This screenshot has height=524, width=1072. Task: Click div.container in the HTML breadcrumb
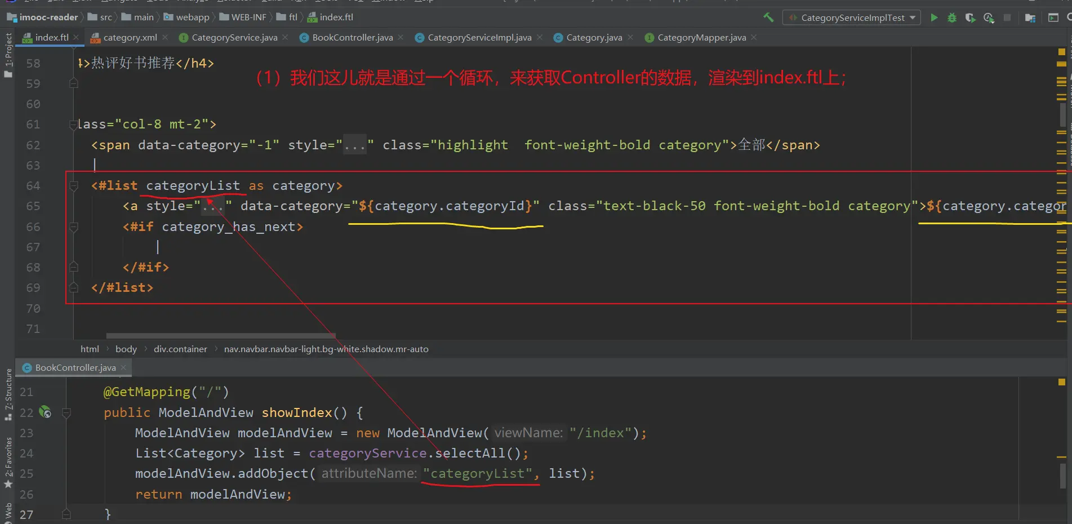[x=180, y=349]
